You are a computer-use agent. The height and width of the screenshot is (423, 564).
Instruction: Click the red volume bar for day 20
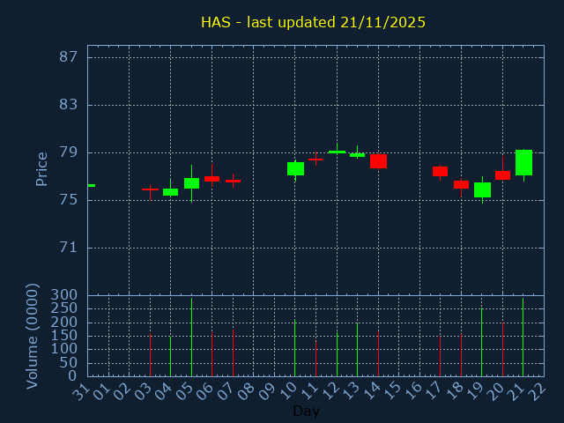point(502,349)
